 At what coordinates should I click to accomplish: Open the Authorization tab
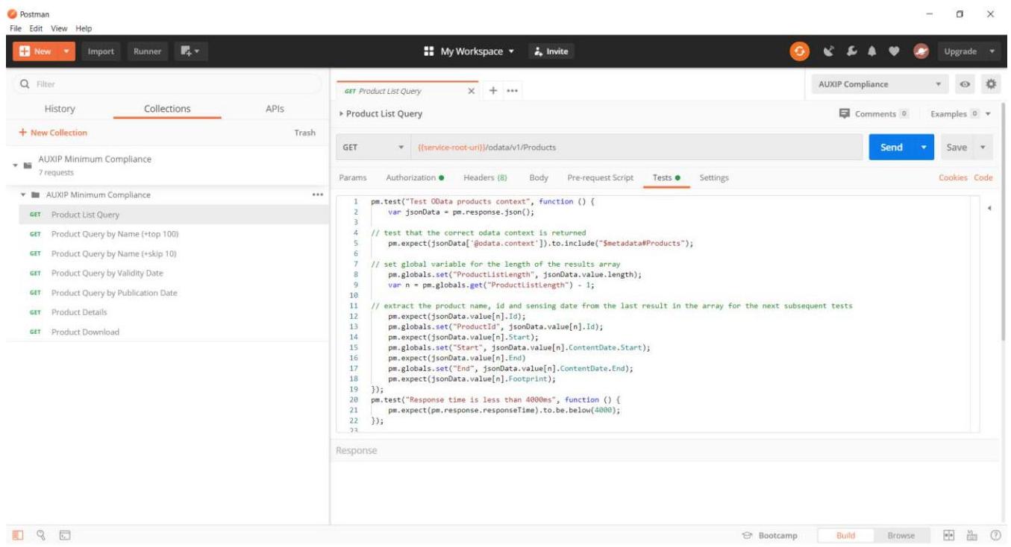pyautogui.click(x=415, y=177)
